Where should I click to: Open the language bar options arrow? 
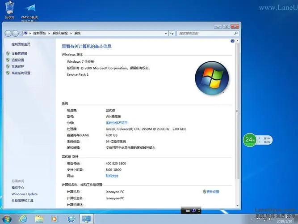[199, 211]
